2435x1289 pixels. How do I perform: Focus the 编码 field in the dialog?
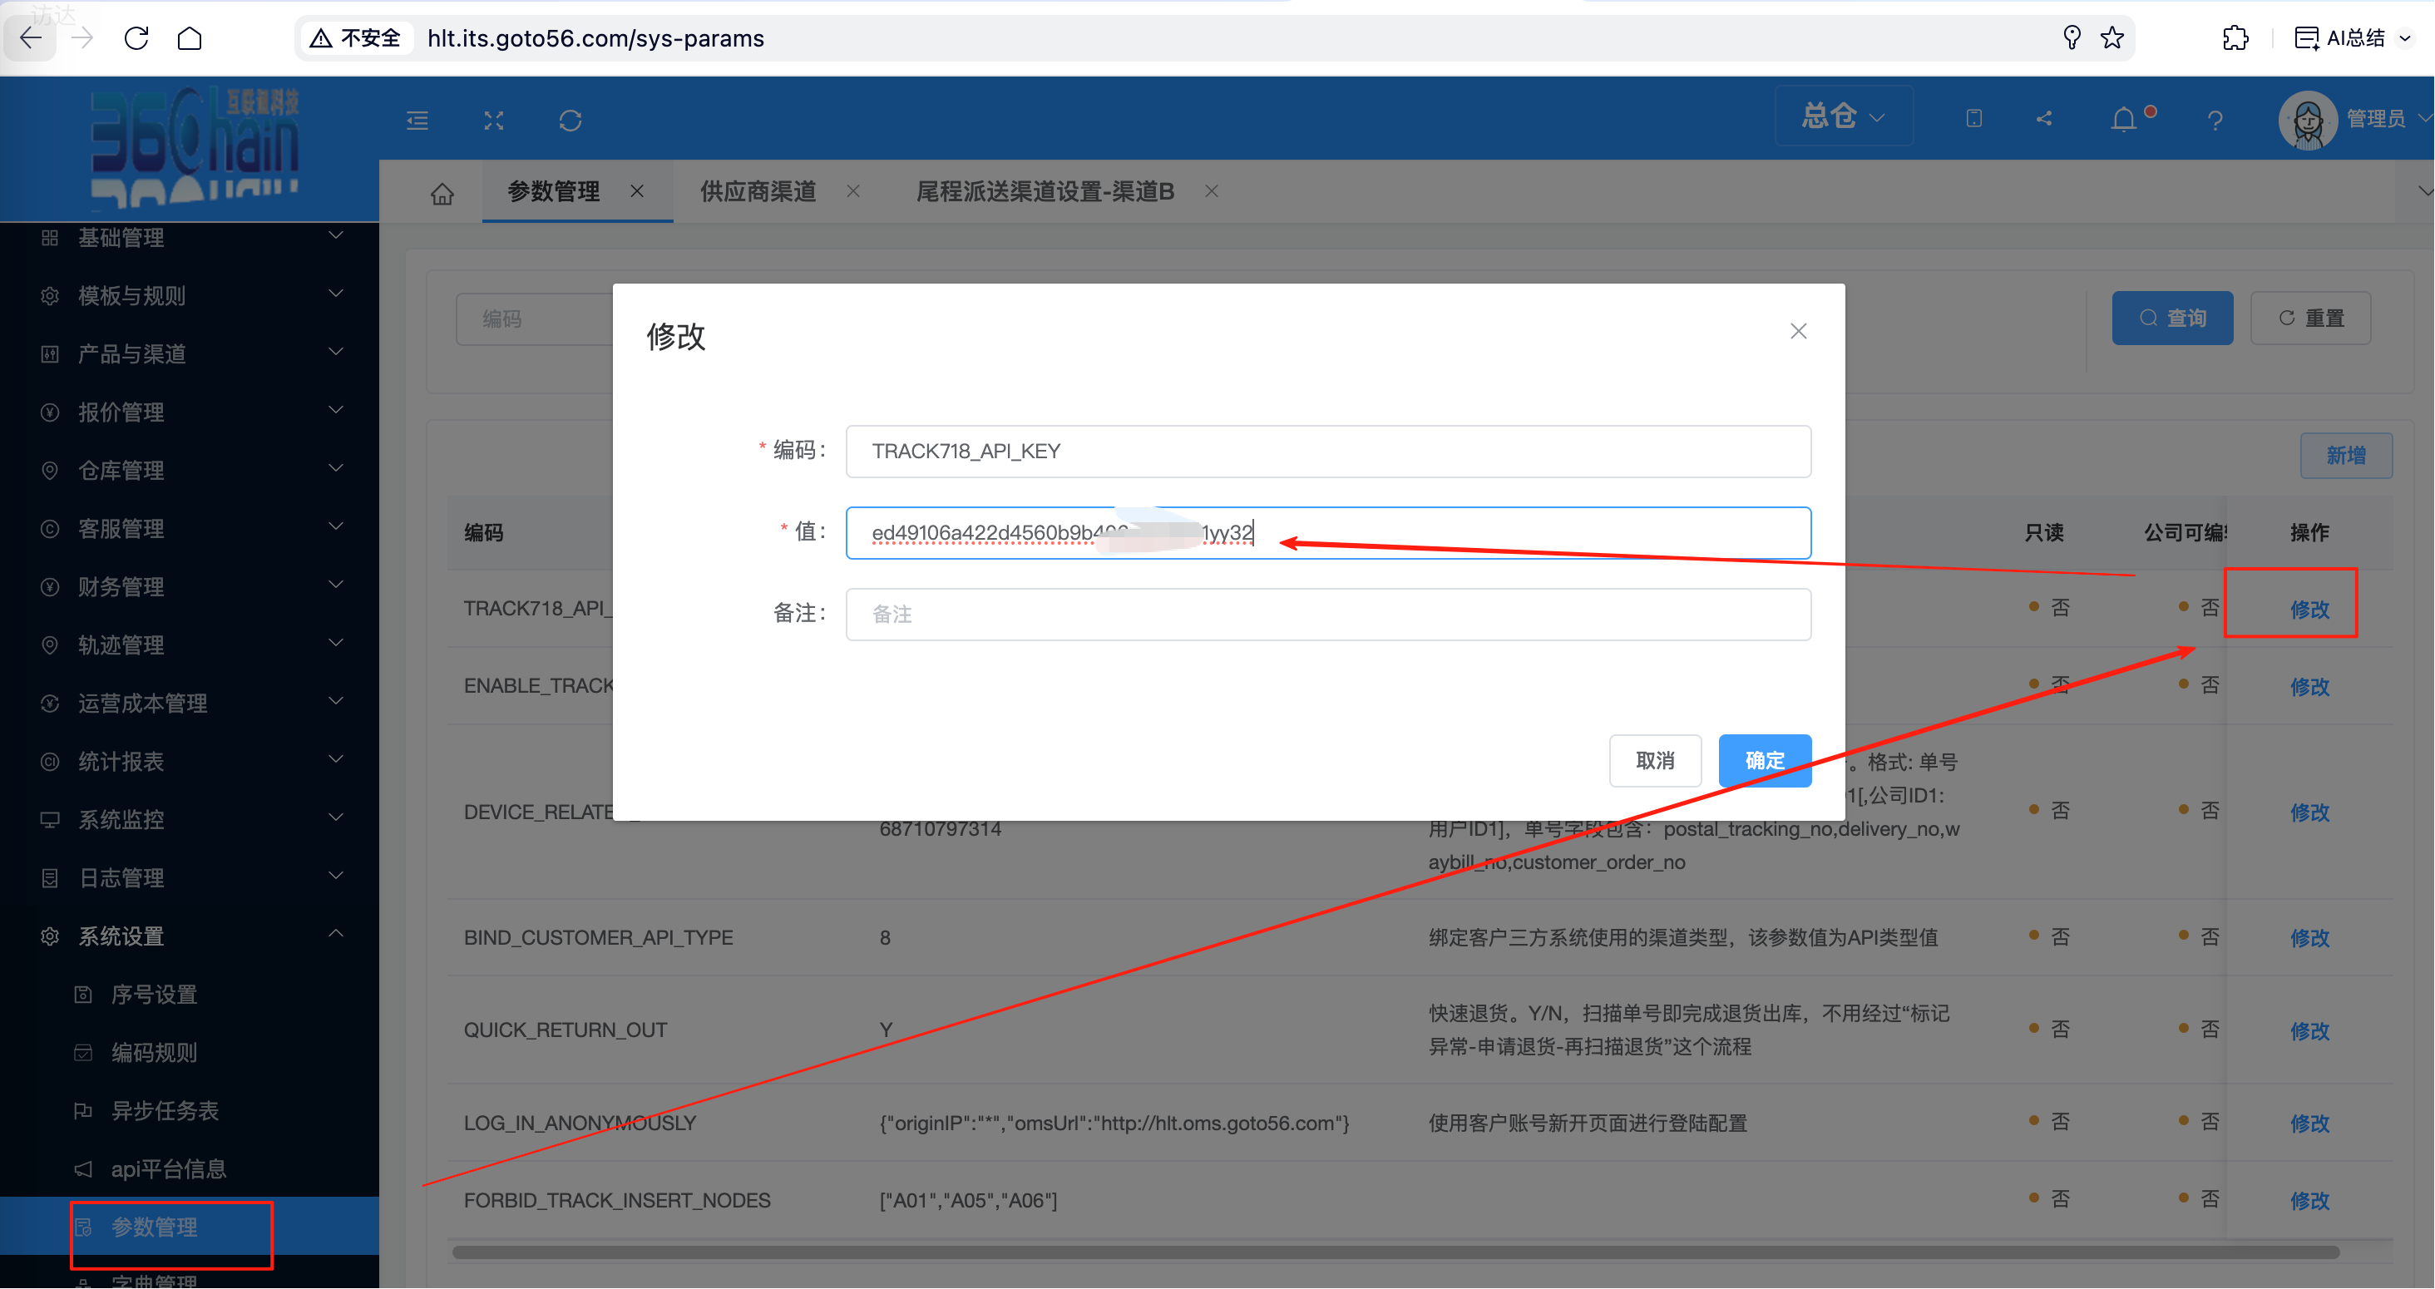coord(1328,452)
